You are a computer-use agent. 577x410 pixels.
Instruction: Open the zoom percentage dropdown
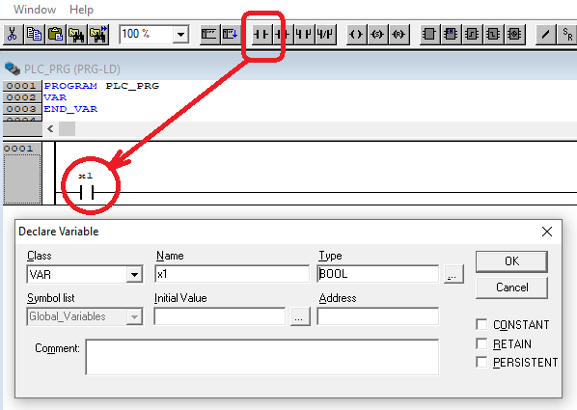pyautogui.click(x=180, y=35)
